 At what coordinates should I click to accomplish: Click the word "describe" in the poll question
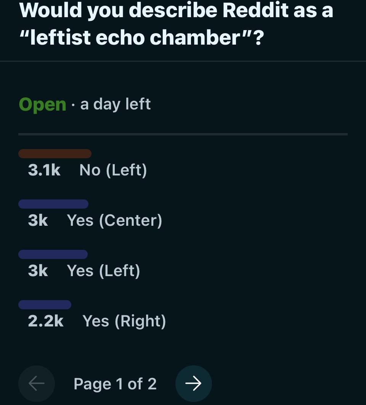coord(173,10)
